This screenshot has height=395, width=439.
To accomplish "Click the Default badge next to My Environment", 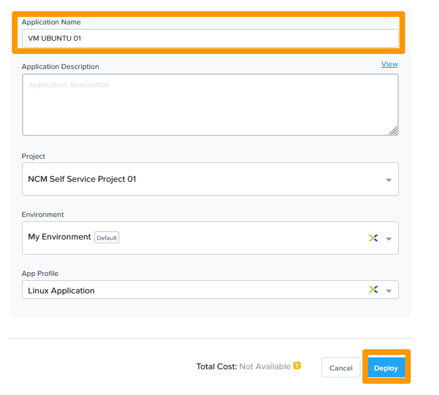I will (x=106, y=238).
